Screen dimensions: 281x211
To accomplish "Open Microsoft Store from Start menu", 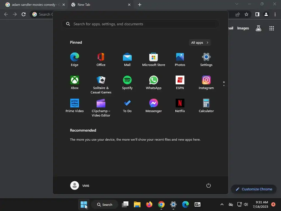I will [154, 60].
